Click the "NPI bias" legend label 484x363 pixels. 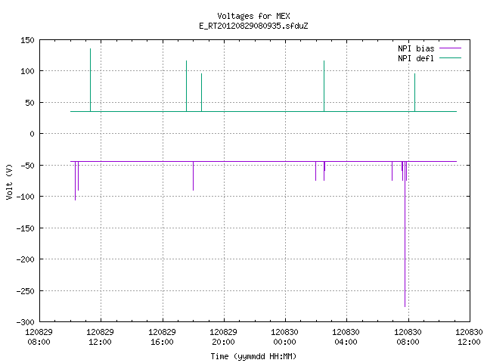(x=416, y=48)
